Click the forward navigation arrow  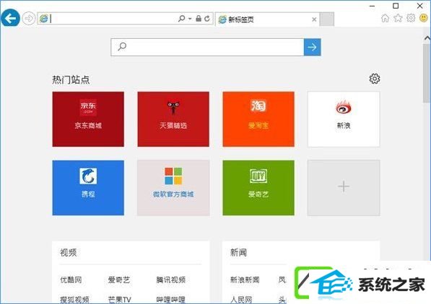pyautogui.click(x=28, y=19)
